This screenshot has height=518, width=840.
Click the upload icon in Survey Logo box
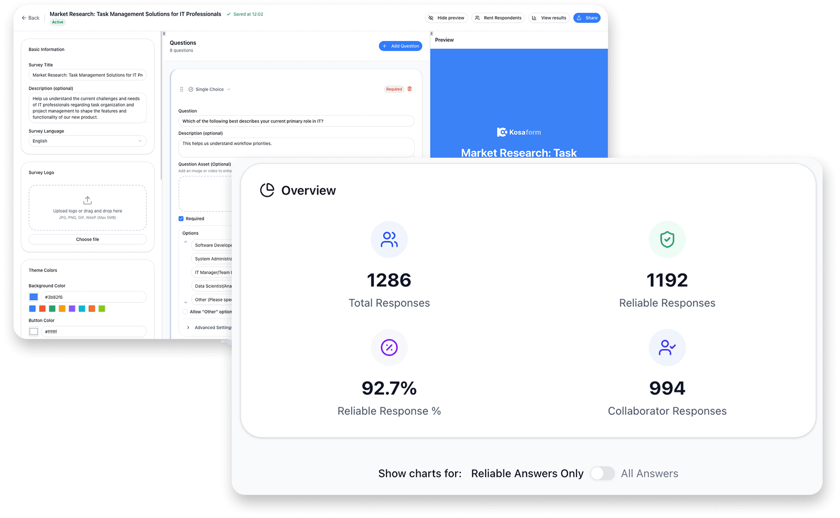click(x=87, y=200)
